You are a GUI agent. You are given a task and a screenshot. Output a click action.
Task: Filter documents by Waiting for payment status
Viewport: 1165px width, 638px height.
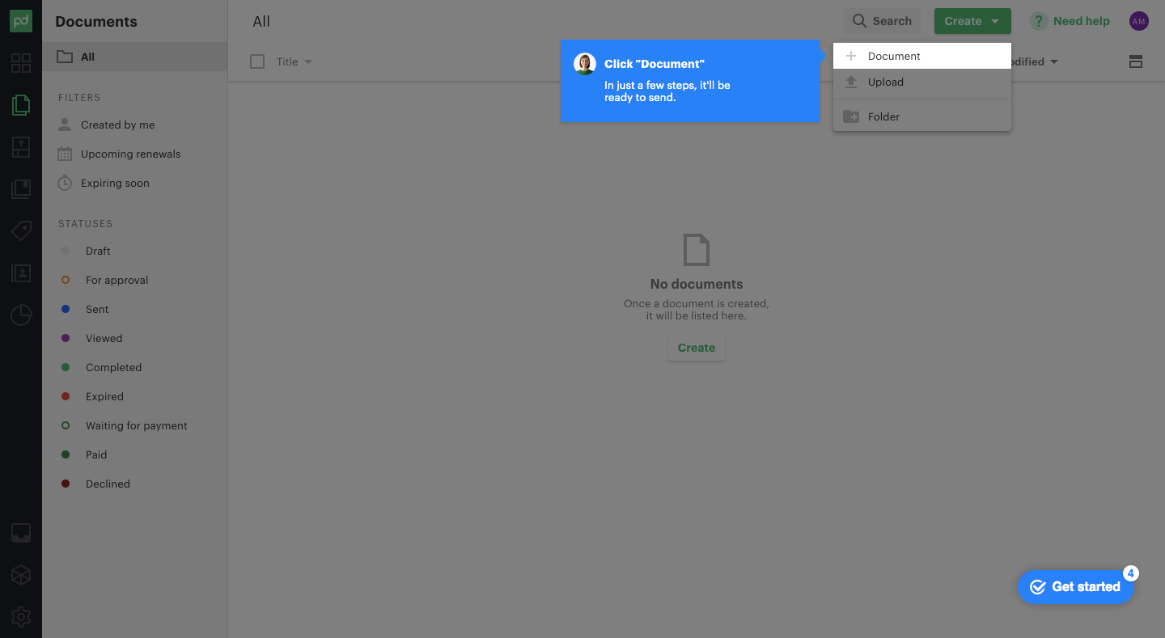pos(135,425)
